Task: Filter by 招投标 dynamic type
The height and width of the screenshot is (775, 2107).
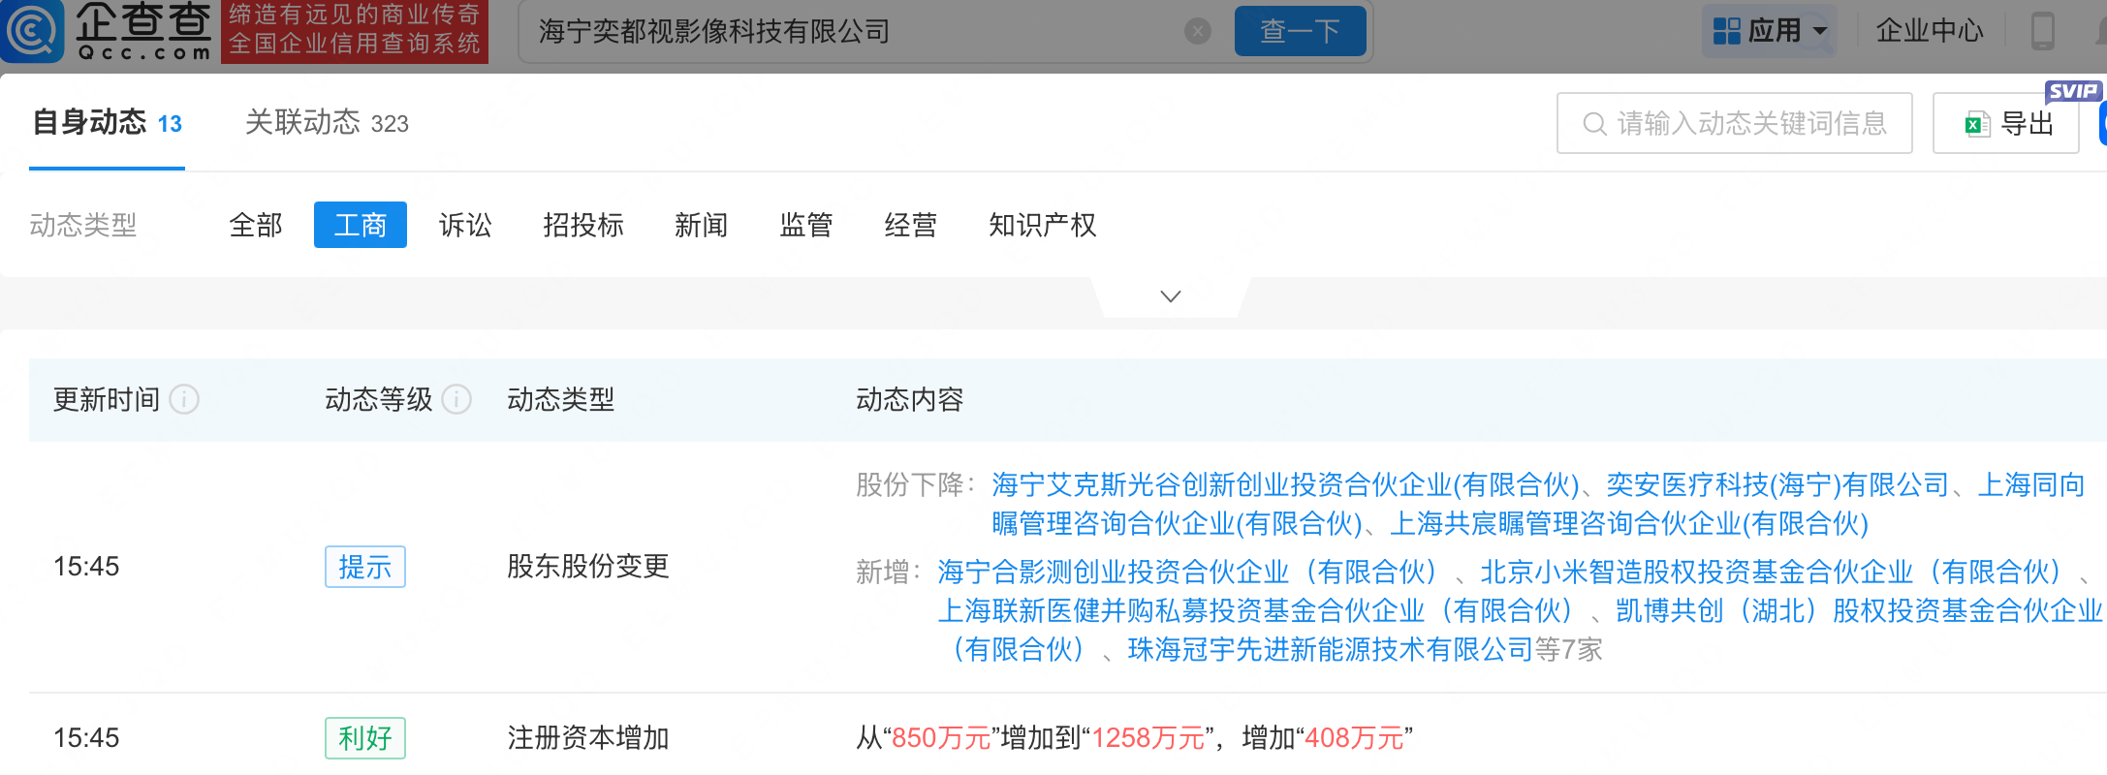Action: [583, 225]
